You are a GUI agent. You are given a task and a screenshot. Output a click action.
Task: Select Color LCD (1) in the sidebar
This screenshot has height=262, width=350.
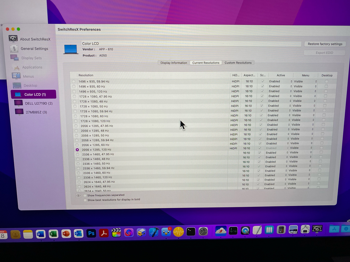click(x=33, y=94)
